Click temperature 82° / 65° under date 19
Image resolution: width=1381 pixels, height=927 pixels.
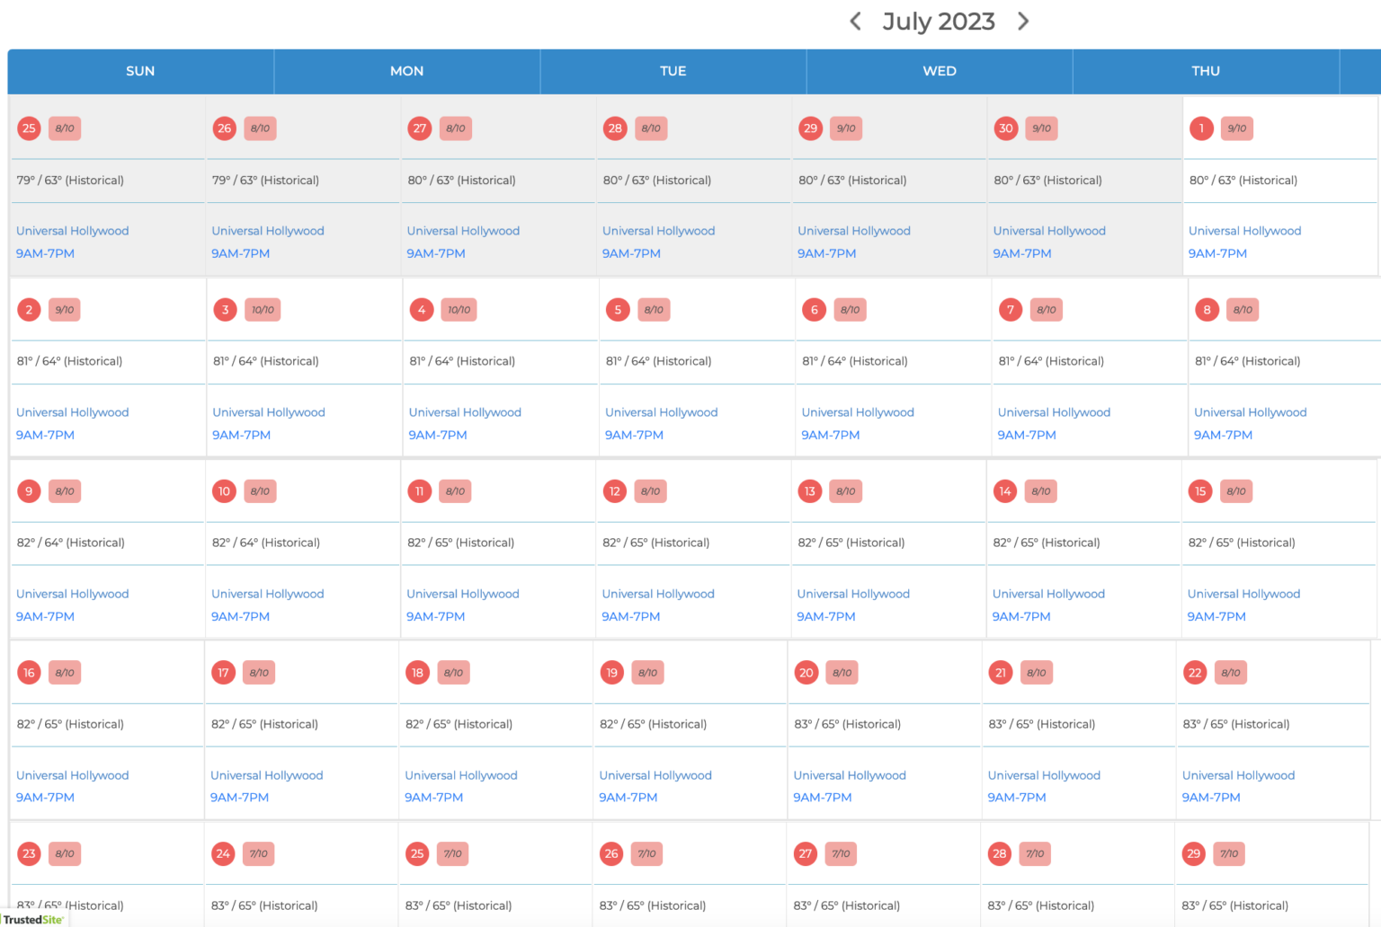[x=653, y=724]
